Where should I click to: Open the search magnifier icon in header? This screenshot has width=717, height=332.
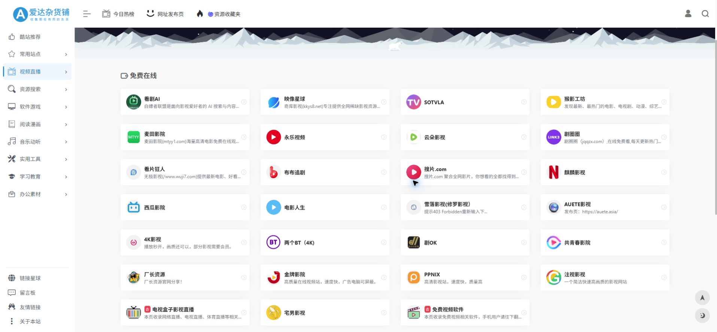705,13
